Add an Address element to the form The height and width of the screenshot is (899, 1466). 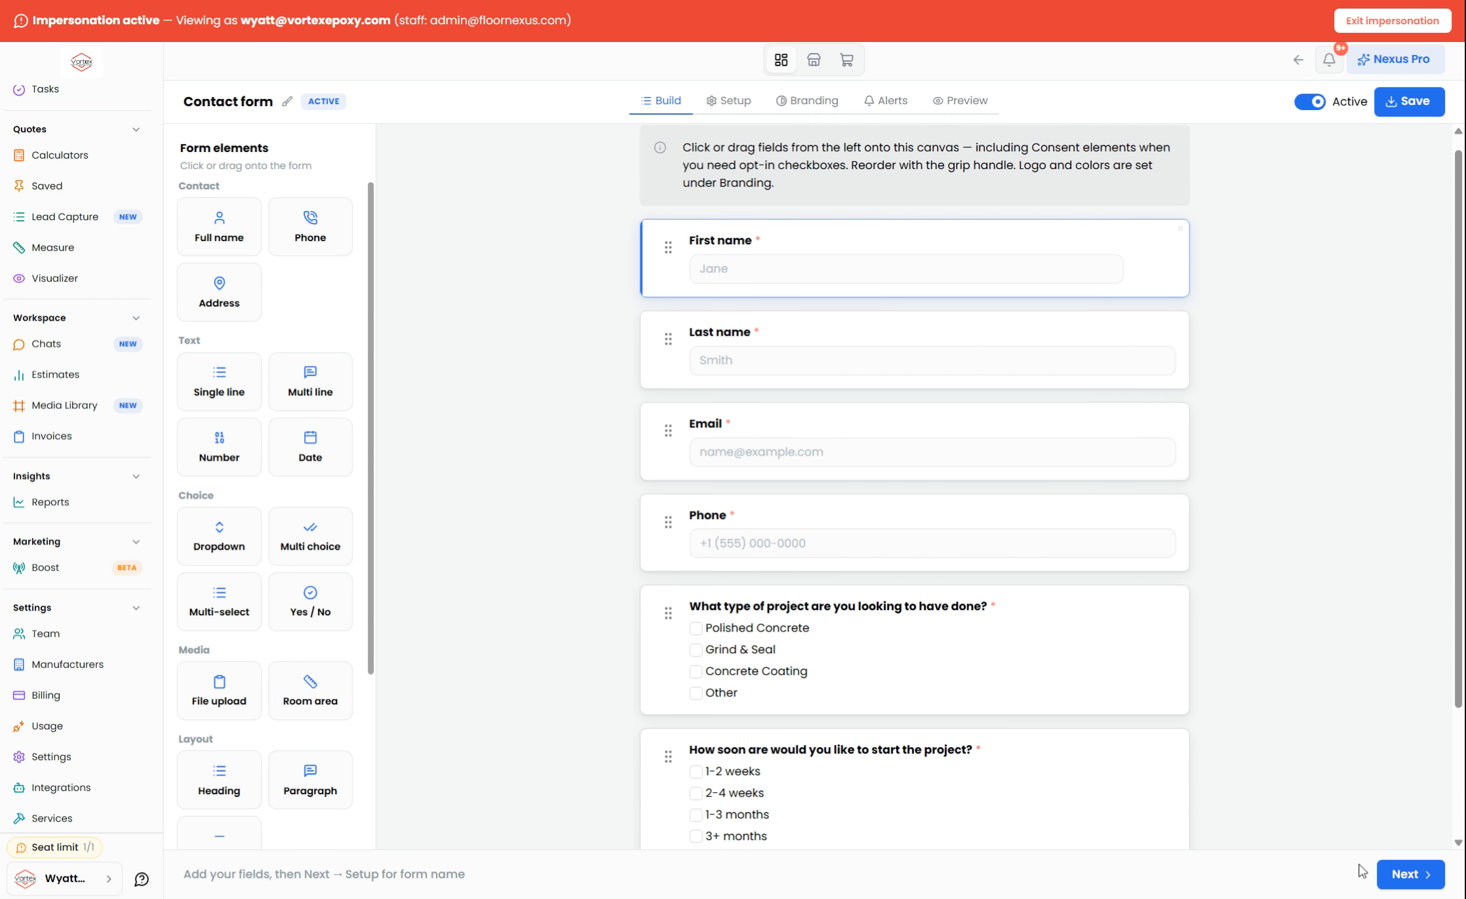coord(219,292)
